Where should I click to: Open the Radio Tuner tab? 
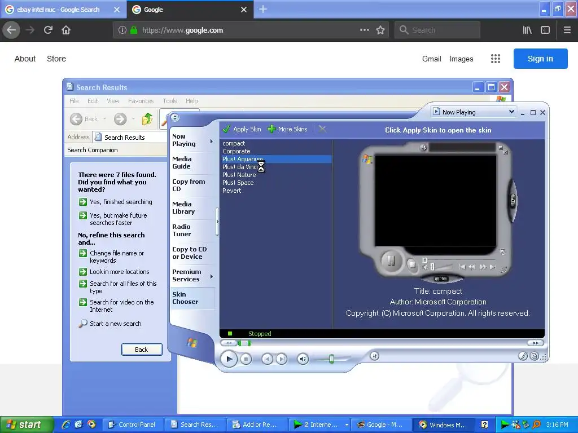(x=181, y=230)
